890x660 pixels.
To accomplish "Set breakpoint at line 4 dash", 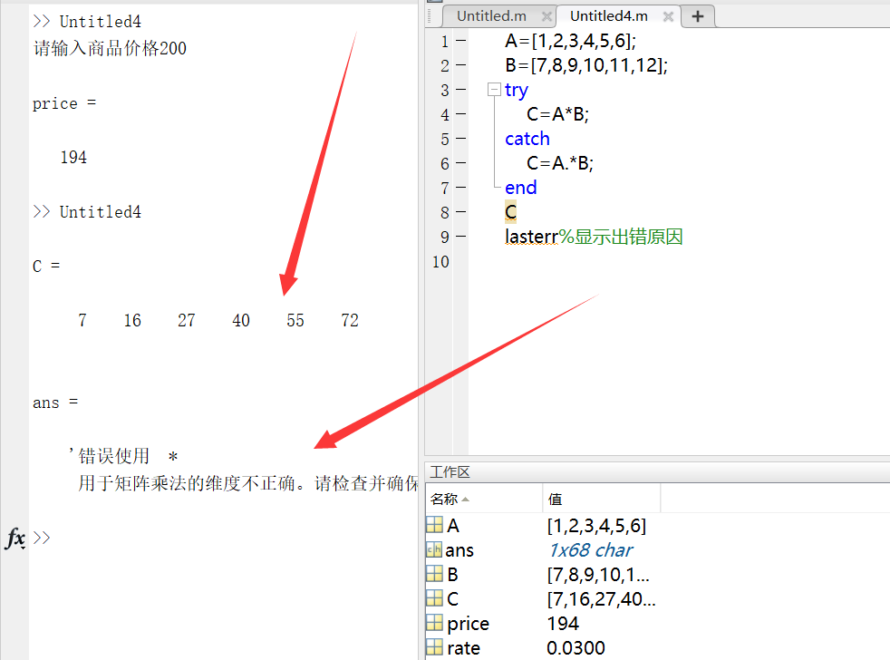I will 461,114.
